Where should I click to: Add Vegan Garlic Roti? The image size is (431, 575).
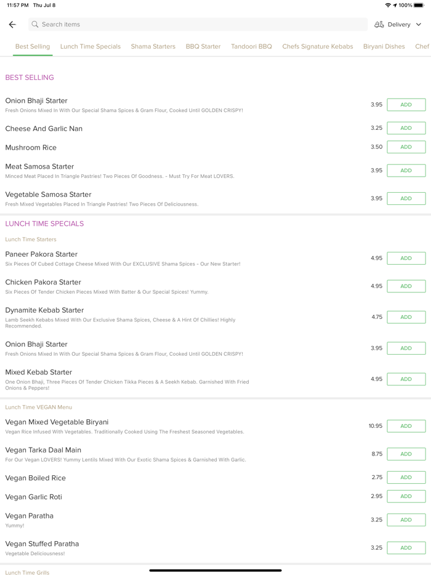pos(406,496)
